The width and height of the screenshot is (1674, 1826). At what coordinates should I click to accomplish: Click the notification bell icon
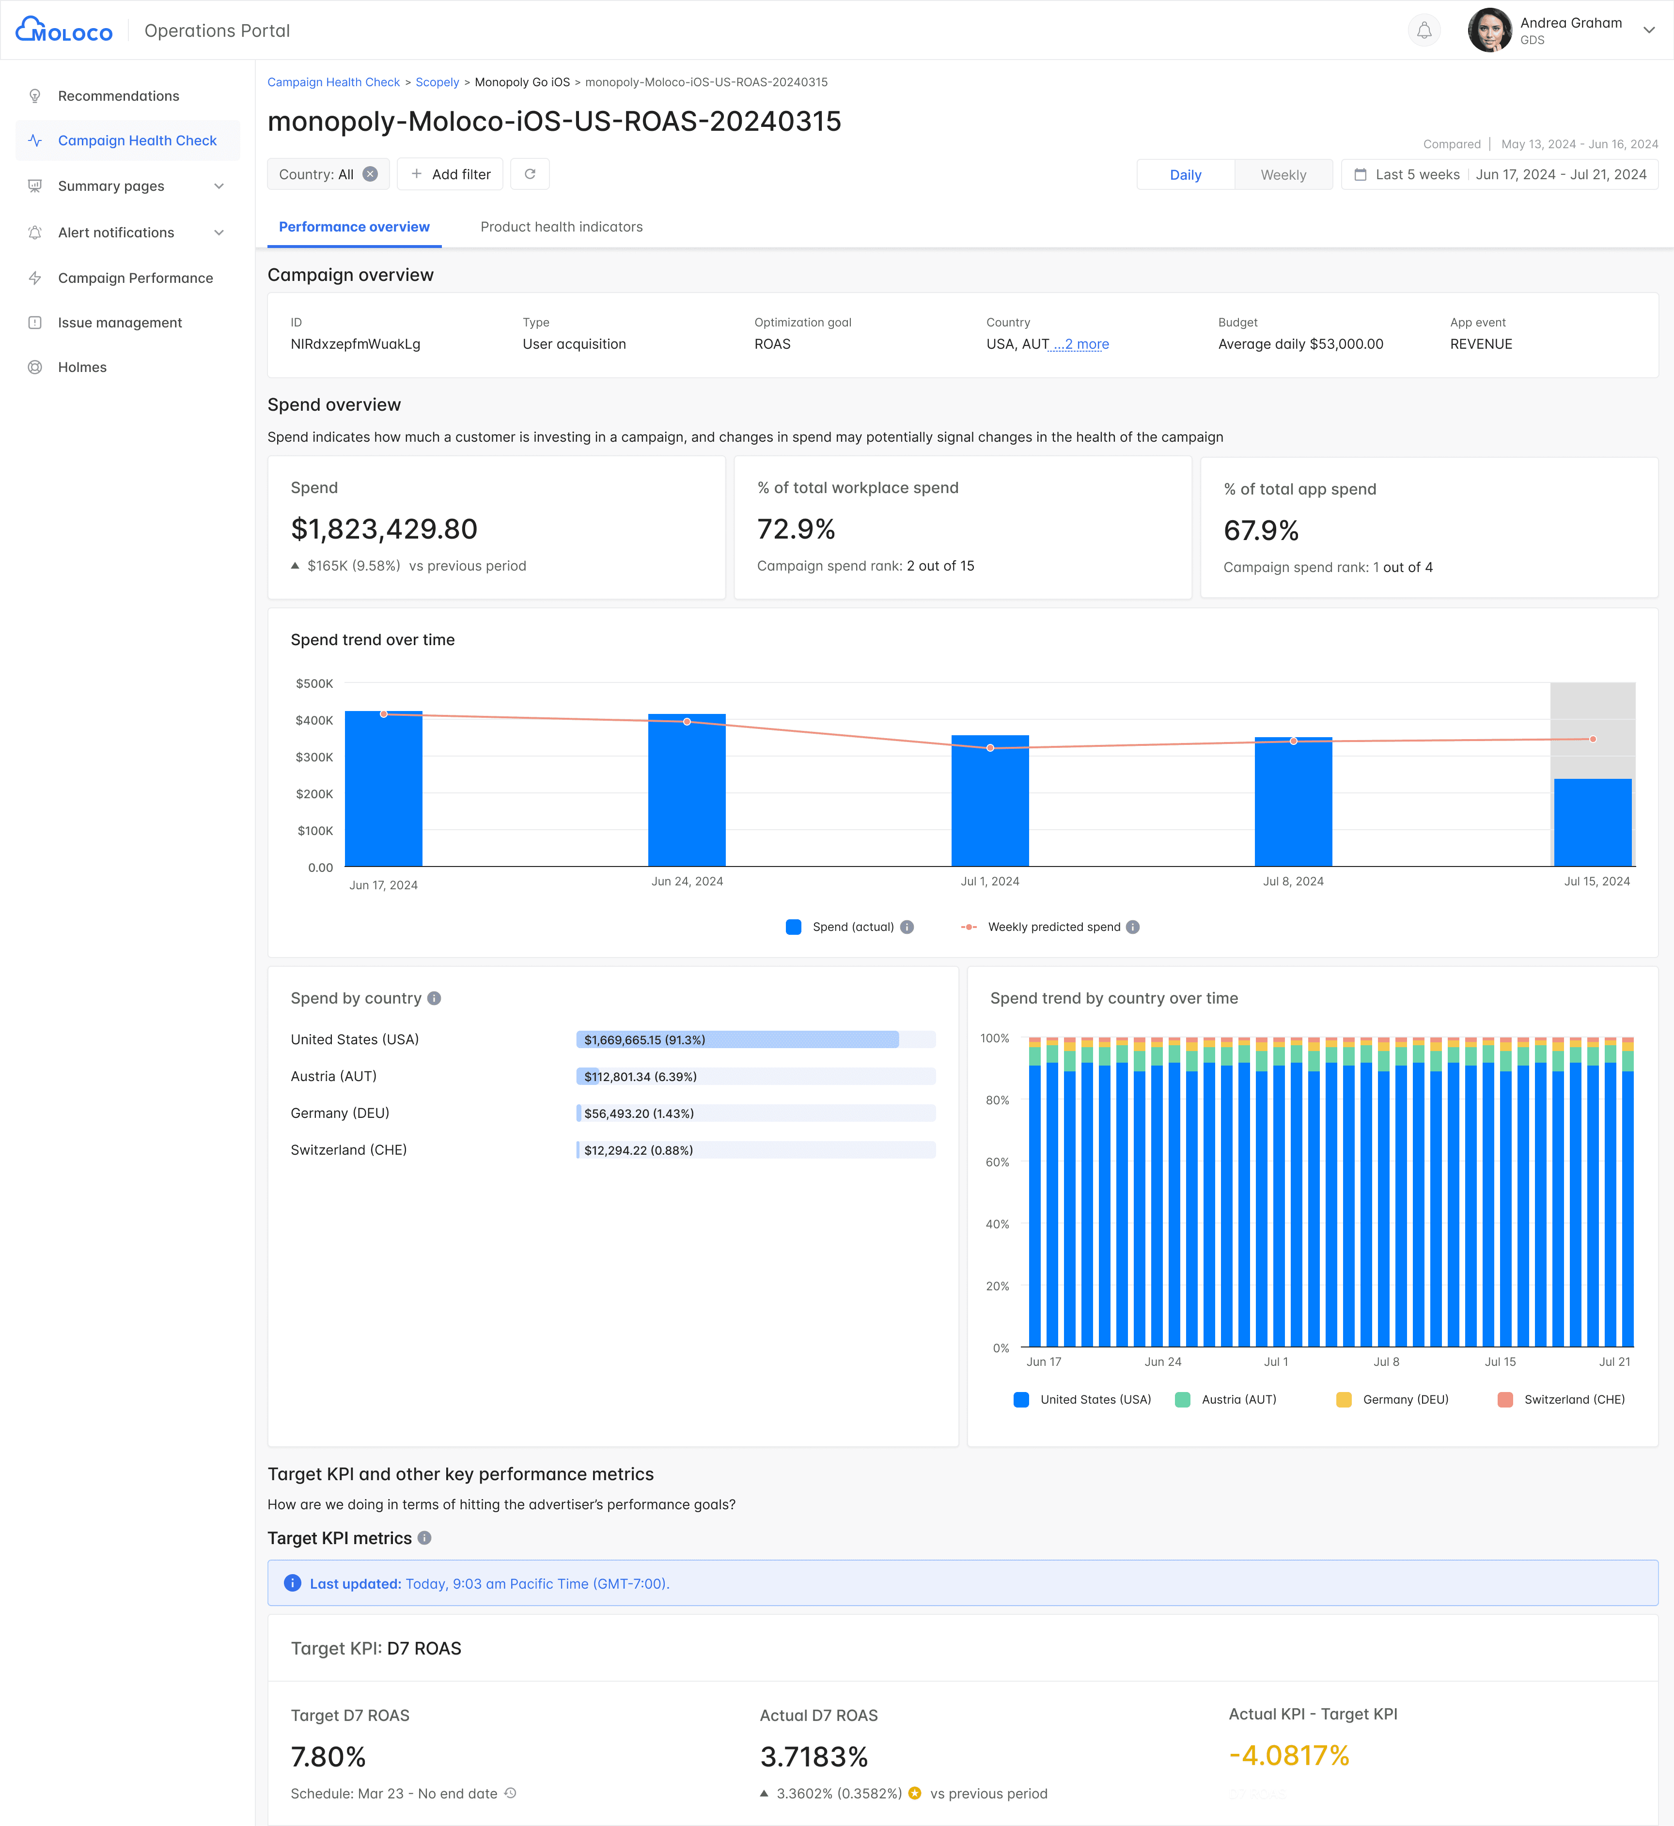1424,31
